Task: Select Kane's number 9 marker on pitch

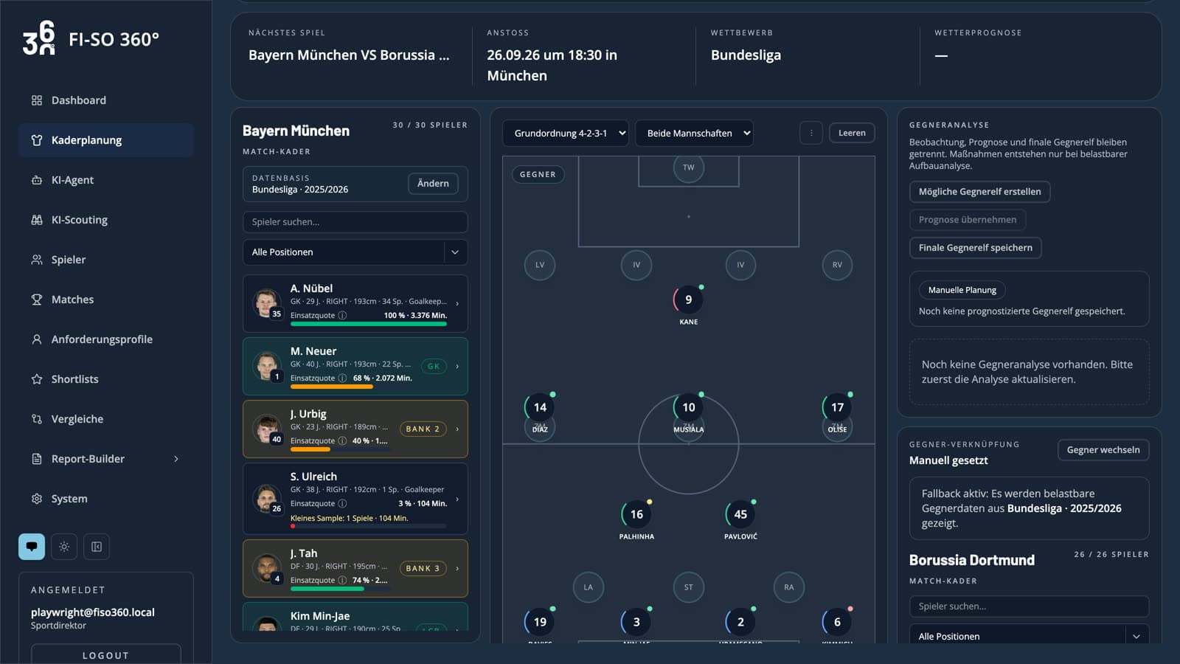Action: click(688, 300)
